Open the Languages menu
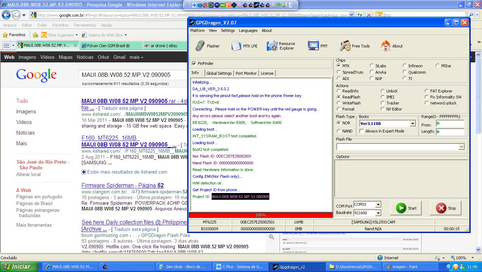 point(248,30)
